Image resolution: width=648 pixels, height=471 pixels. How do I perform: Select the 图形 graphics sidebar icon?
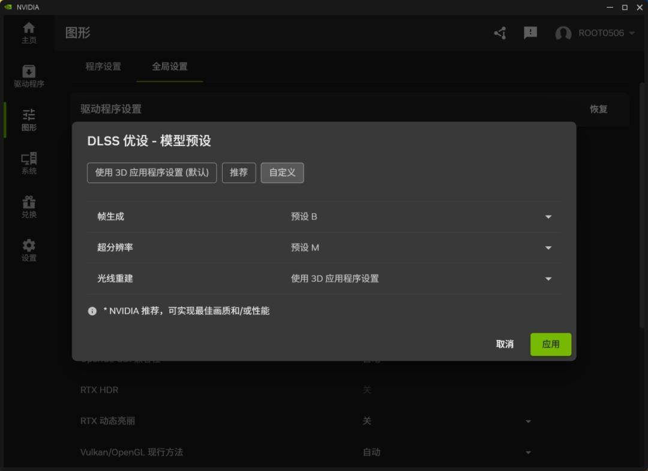29,120
